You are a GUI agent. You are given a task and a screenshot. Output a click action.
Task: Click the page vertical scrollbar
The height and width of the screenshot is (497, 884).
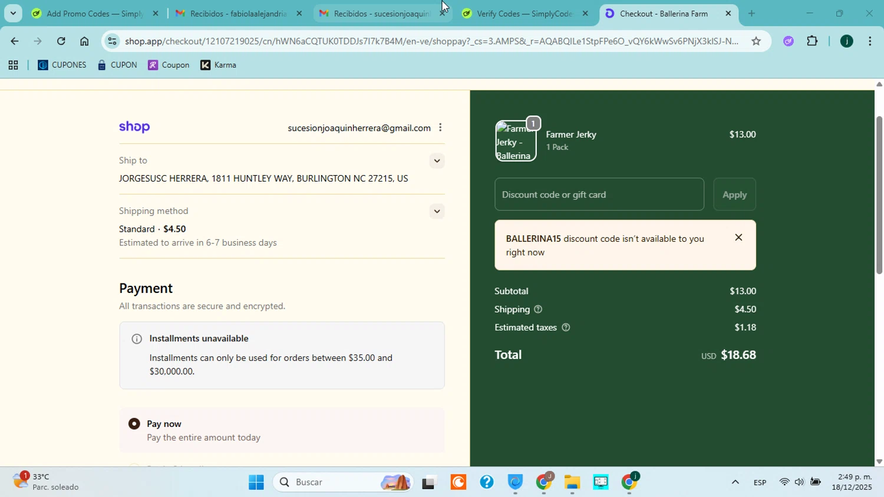879,195
